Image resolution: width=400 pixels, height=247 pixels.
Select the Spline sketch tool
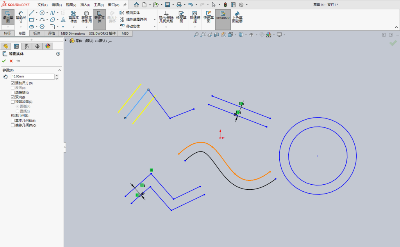point(53,13)
